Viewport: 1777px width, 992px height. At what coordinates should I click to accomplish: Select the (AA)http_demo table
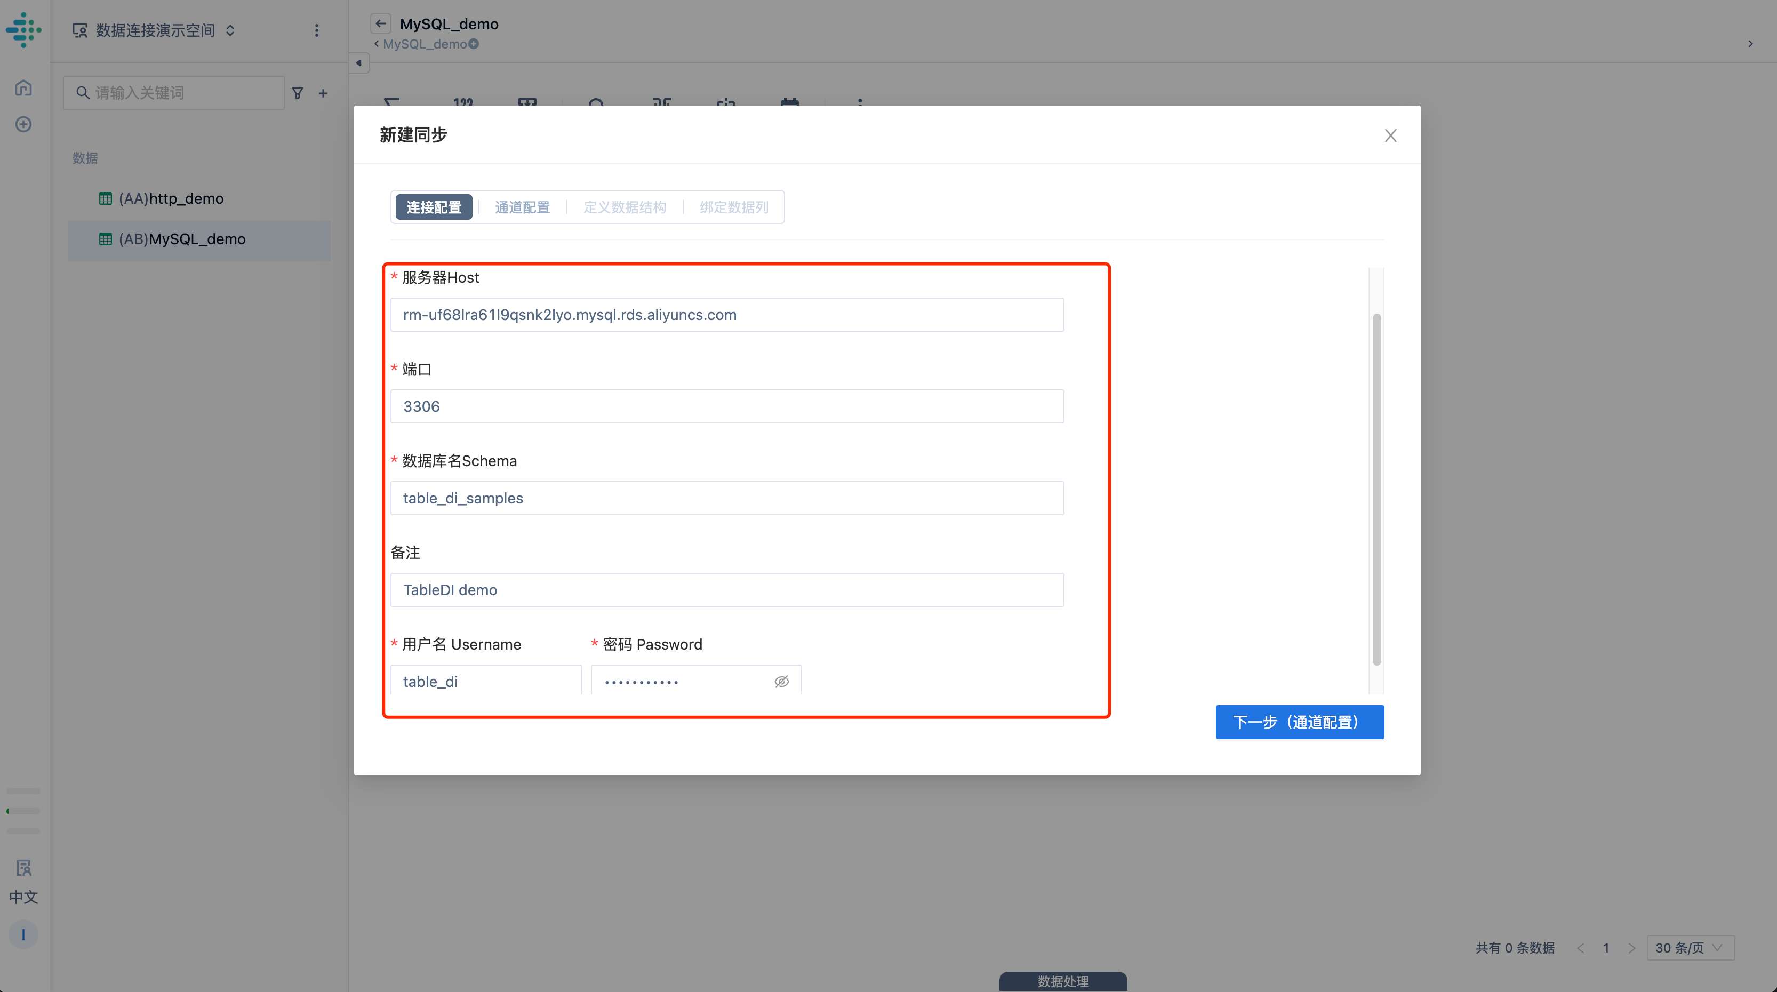[x=199, y=199]
